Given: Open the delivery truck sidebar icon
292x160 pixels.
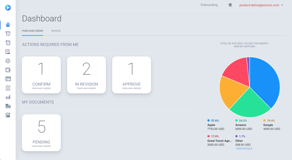Looking at the screenshot, I should click(8, 106).
